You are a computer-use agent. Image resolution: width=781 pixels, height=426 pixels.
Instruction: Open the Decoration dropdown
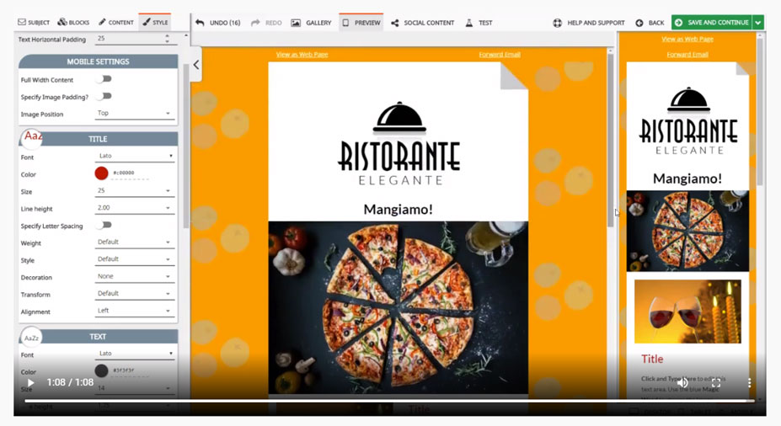click(x=134, y=277)
